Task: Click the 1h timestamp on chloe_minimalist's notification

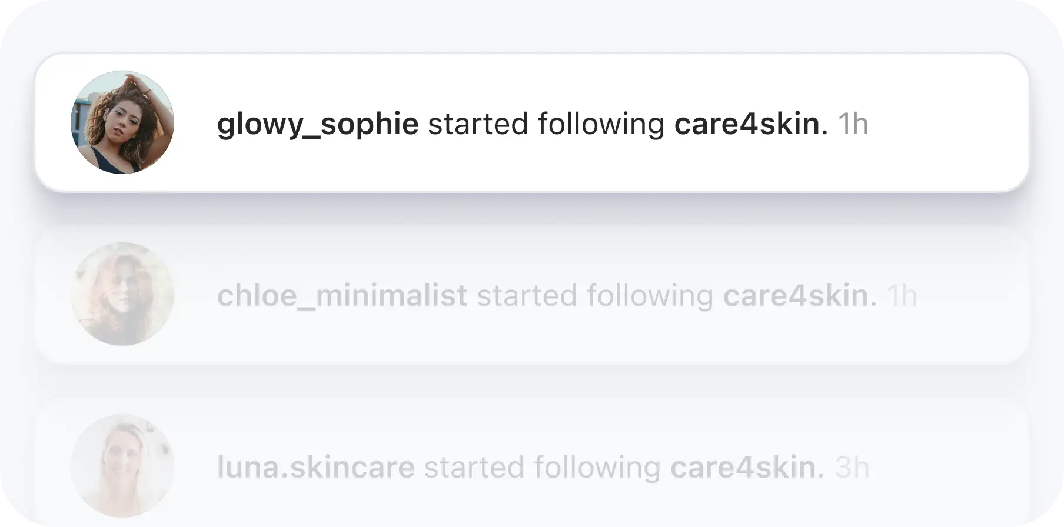Action: [x=902, y=295]
